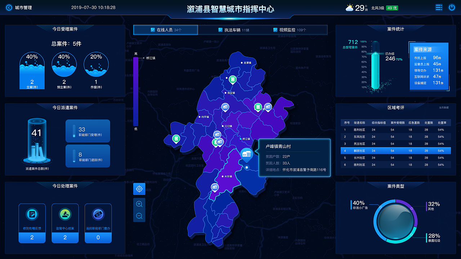Zoom in using the magnifier plus icon
Image resolution: width=461 pixels, height=259 pixels.
pos(139,204)
